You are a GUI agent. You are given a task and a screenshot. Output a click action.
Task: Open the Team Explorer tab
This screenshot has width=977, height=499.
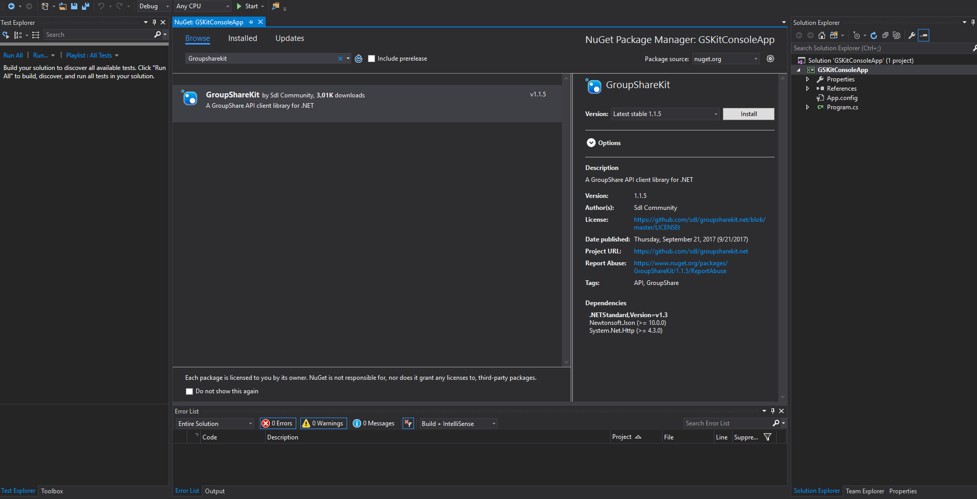point(864,491)
